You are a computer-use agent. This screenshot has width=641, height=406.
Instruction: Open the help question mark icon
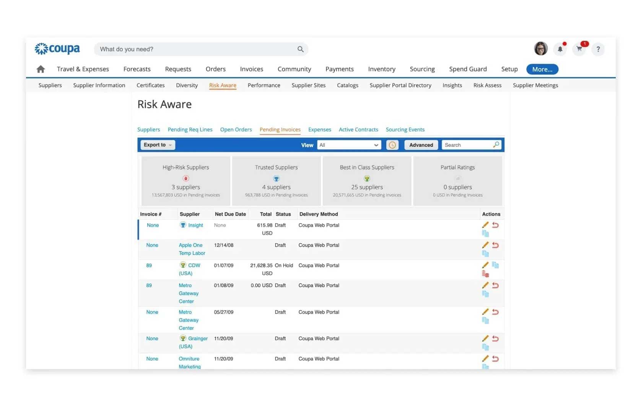tap(598, 49)
